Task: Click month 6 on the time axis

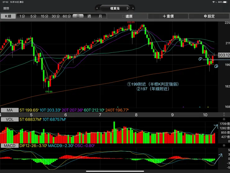Action: tap(66, 115)
